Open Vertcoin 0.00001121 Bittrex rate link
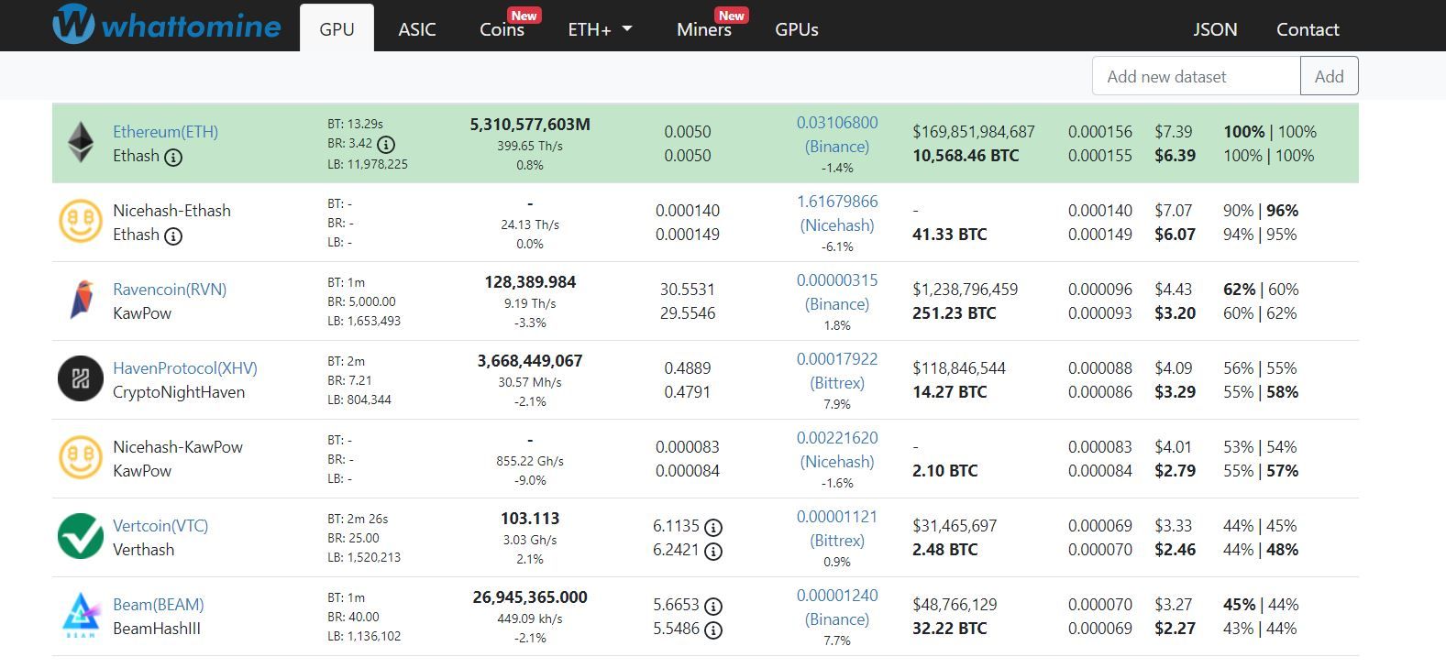 coord(837,528)
